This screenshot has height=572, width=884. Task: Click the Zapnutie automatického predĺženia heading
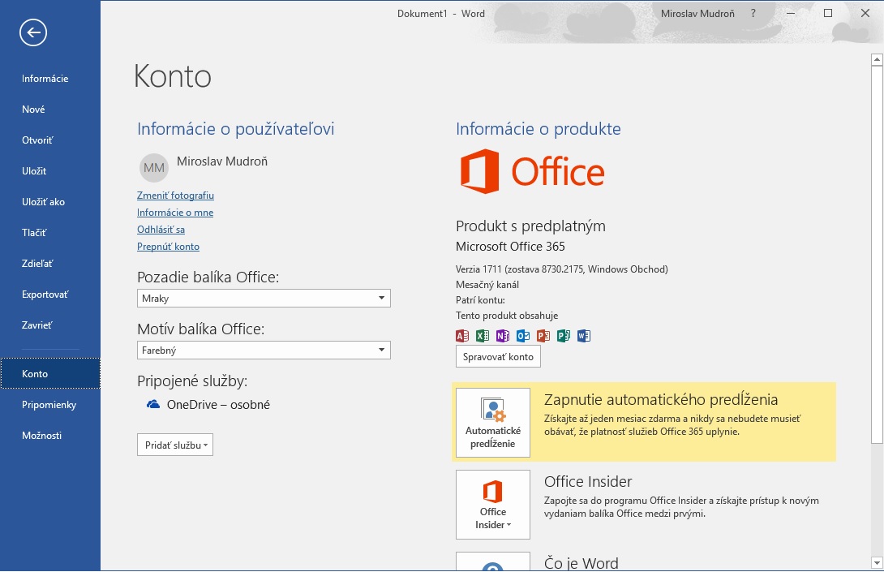pos(661,399)
